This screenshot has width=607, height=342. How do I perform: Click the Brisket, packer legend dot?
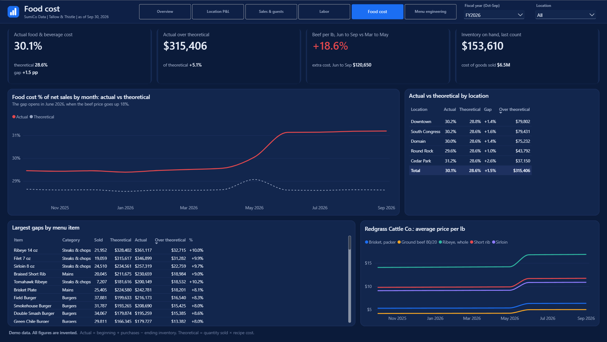click(x=366, y=242)
